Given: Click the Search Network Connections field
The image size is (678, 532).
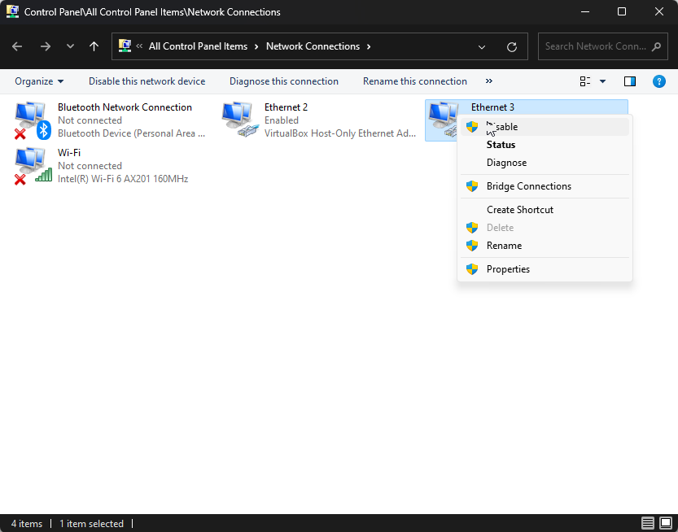Looking at the screenshot, I should tap(594, 46).
